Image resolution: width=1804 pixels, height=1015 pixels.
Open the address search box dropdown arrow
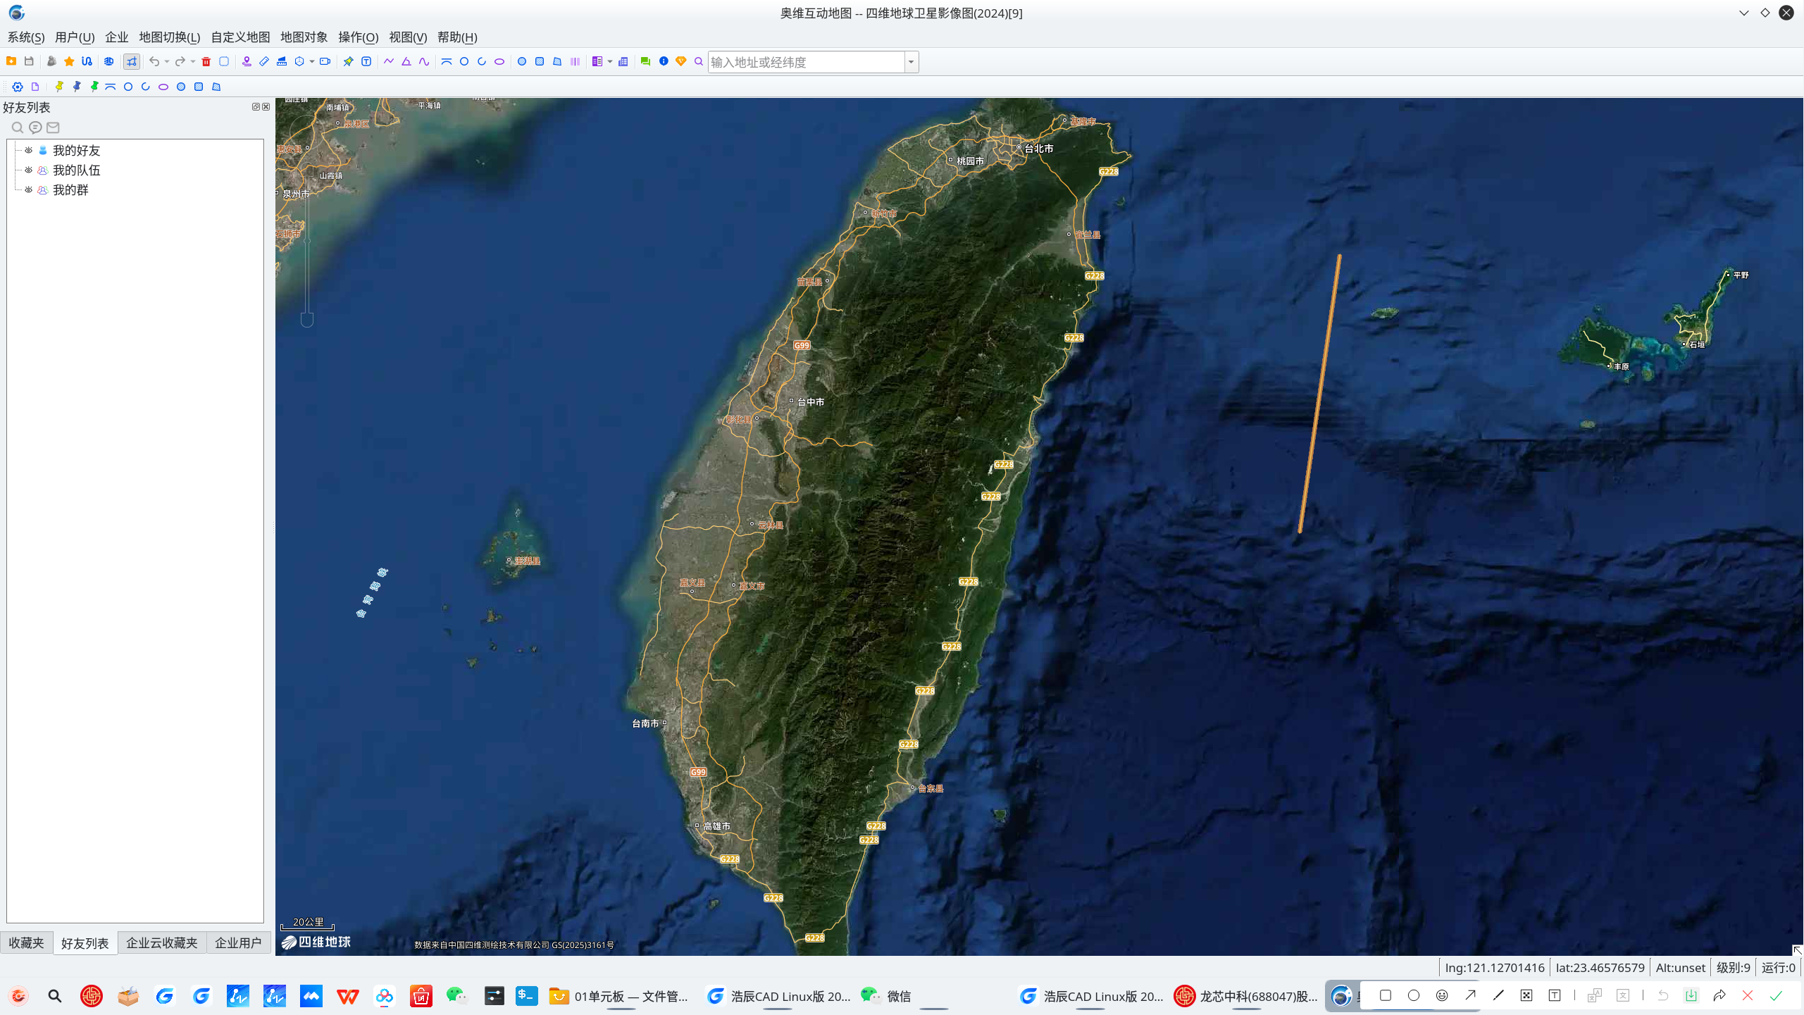tap(911, 62)
